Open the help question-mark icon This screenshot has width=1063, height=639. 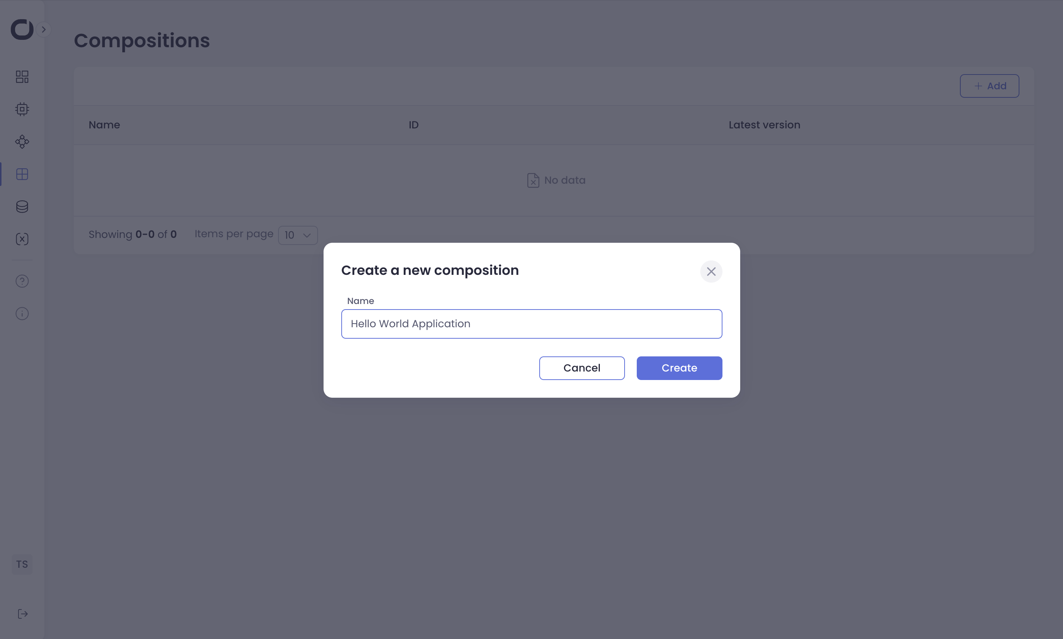[21, 281]
